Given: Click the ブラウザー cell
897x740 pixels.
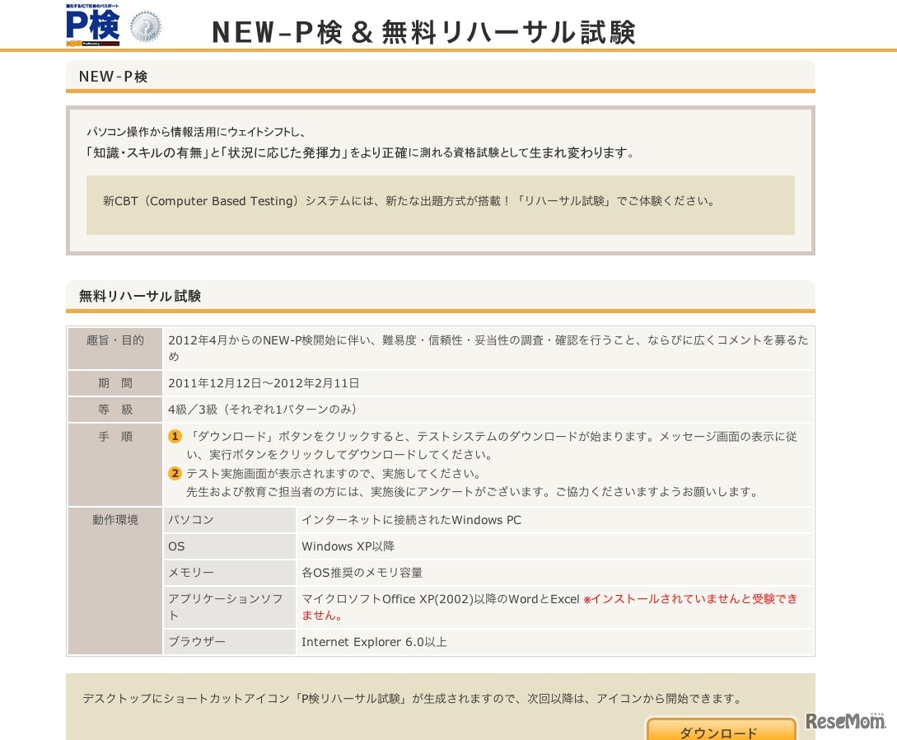Looking at the screenshot, I should pos(230,642).
